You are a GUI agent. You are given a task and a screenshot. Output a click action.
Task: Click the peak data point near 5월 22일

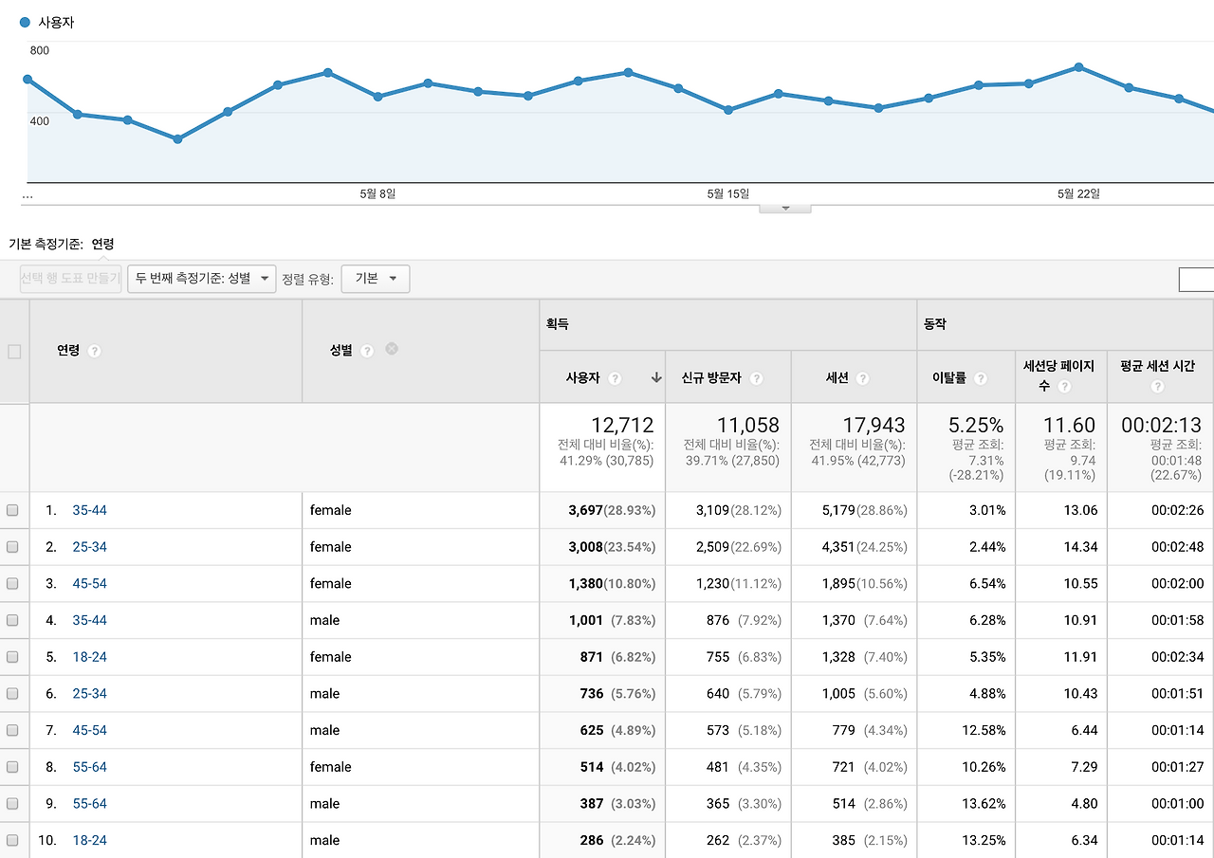pos(1079,67)
